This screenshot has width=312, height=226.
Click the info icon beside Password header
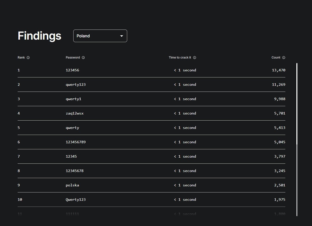point(83,58)
